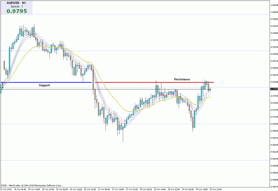Click the AUDUSD H1 symbol label
This screenshot has width=278, height=191.
pos(16,3)
